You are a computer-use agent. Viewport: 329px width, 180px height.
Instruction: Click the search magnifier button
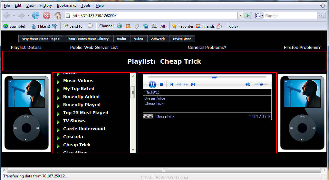click(x=321, y=15)
